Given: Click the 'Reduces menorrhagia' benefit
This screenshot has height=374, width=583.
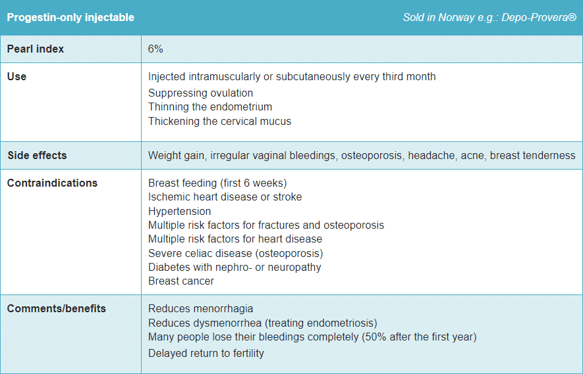Looking at the screenshot, I should coord(201,309).
